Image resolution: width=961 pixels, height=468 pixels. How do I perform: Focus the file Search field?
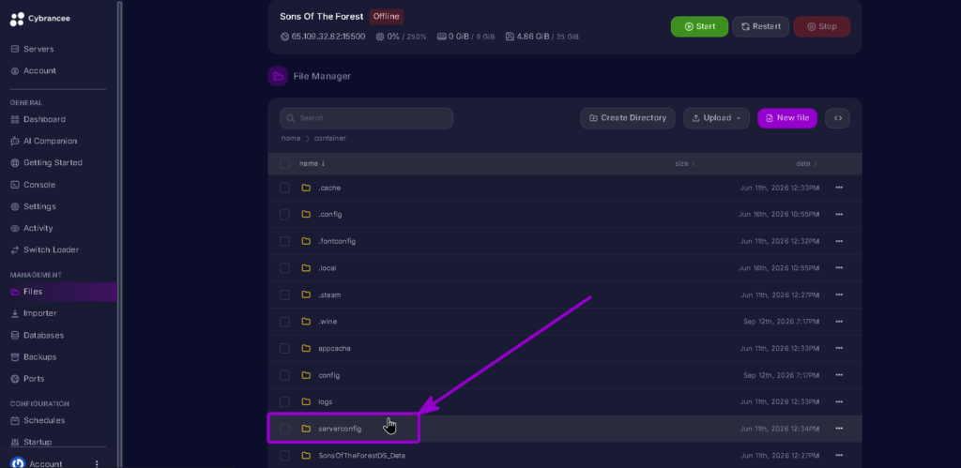click(x=367, y=118)
